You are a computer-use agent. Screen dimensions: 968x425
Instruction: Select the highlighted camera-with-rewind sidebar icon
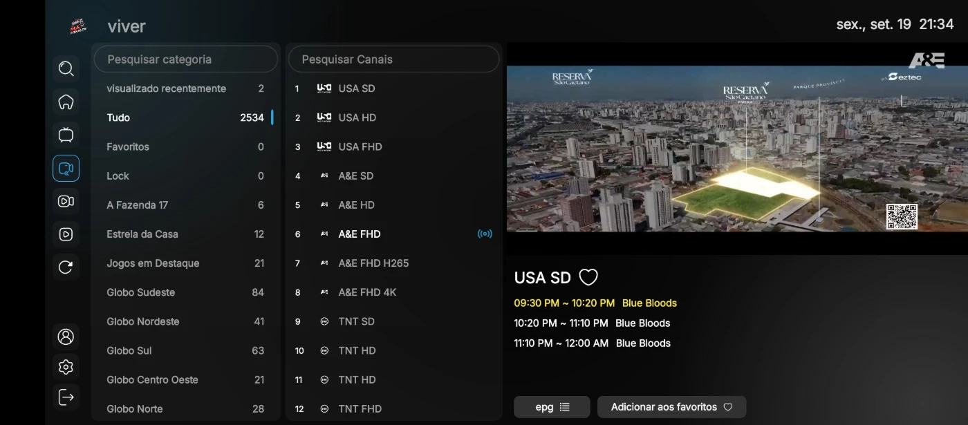pos(66,168)
